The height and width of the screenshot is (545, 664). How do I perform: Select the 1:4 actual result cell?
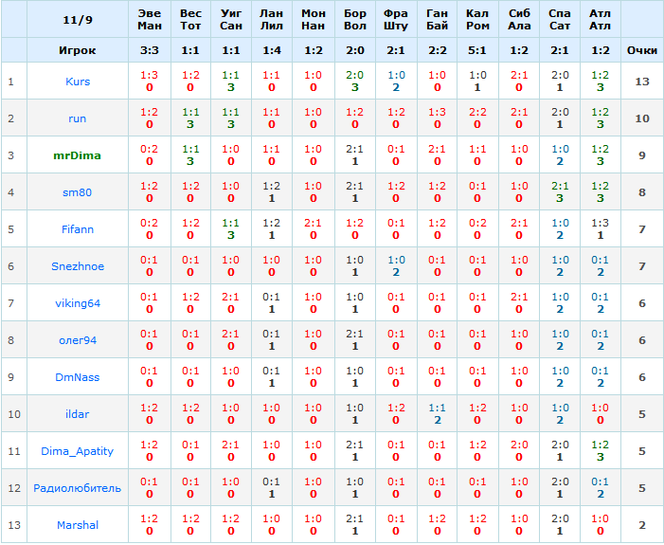[272, 50]
